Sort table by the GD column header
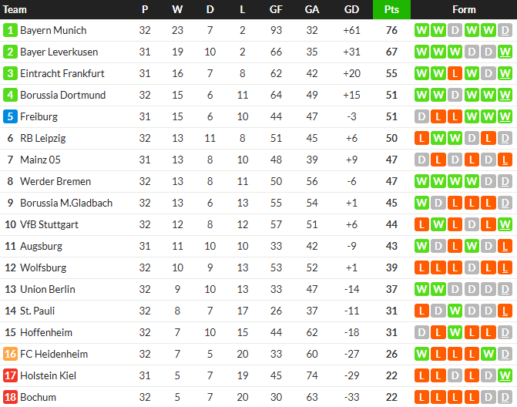The image size is (517, 407). pyautogui.click(x=351, y=9)
